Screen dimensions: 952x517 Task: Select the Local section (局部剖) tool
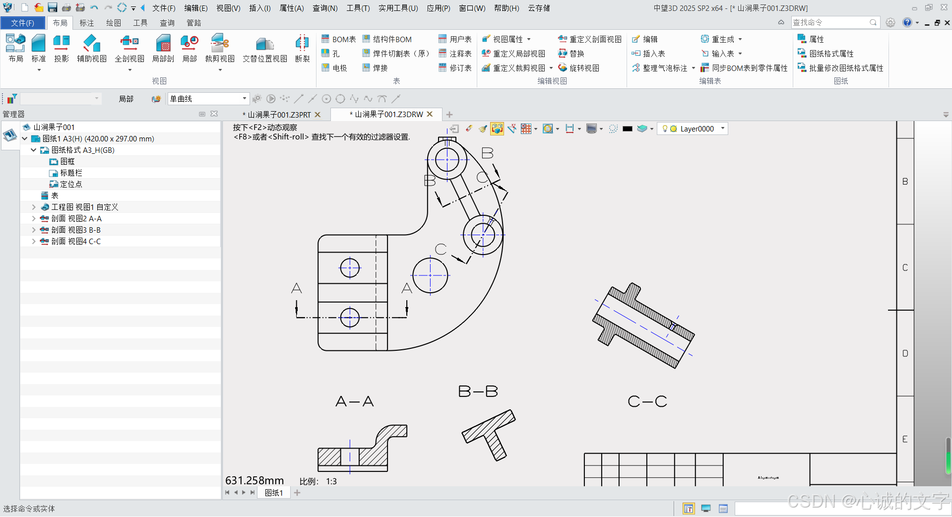coord(163,48)
